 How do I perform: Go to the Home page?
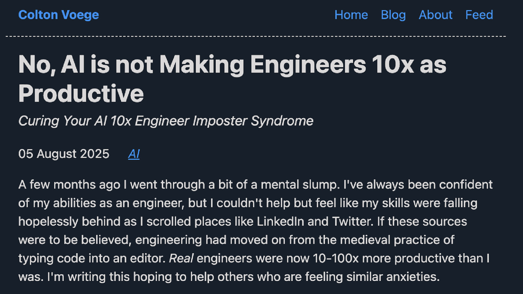click(x=351, y=15)
